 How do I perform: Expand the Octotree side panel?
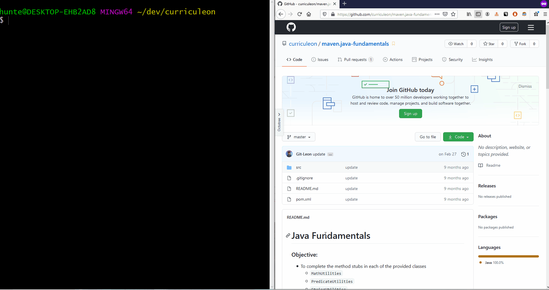tap(279, 122)
